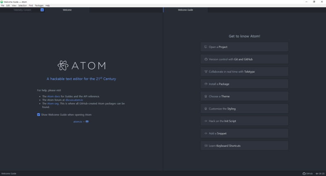This screenshot has height=176, width=326.
Task: Click the atom.io footer link
Action: [x=77, y=122]
